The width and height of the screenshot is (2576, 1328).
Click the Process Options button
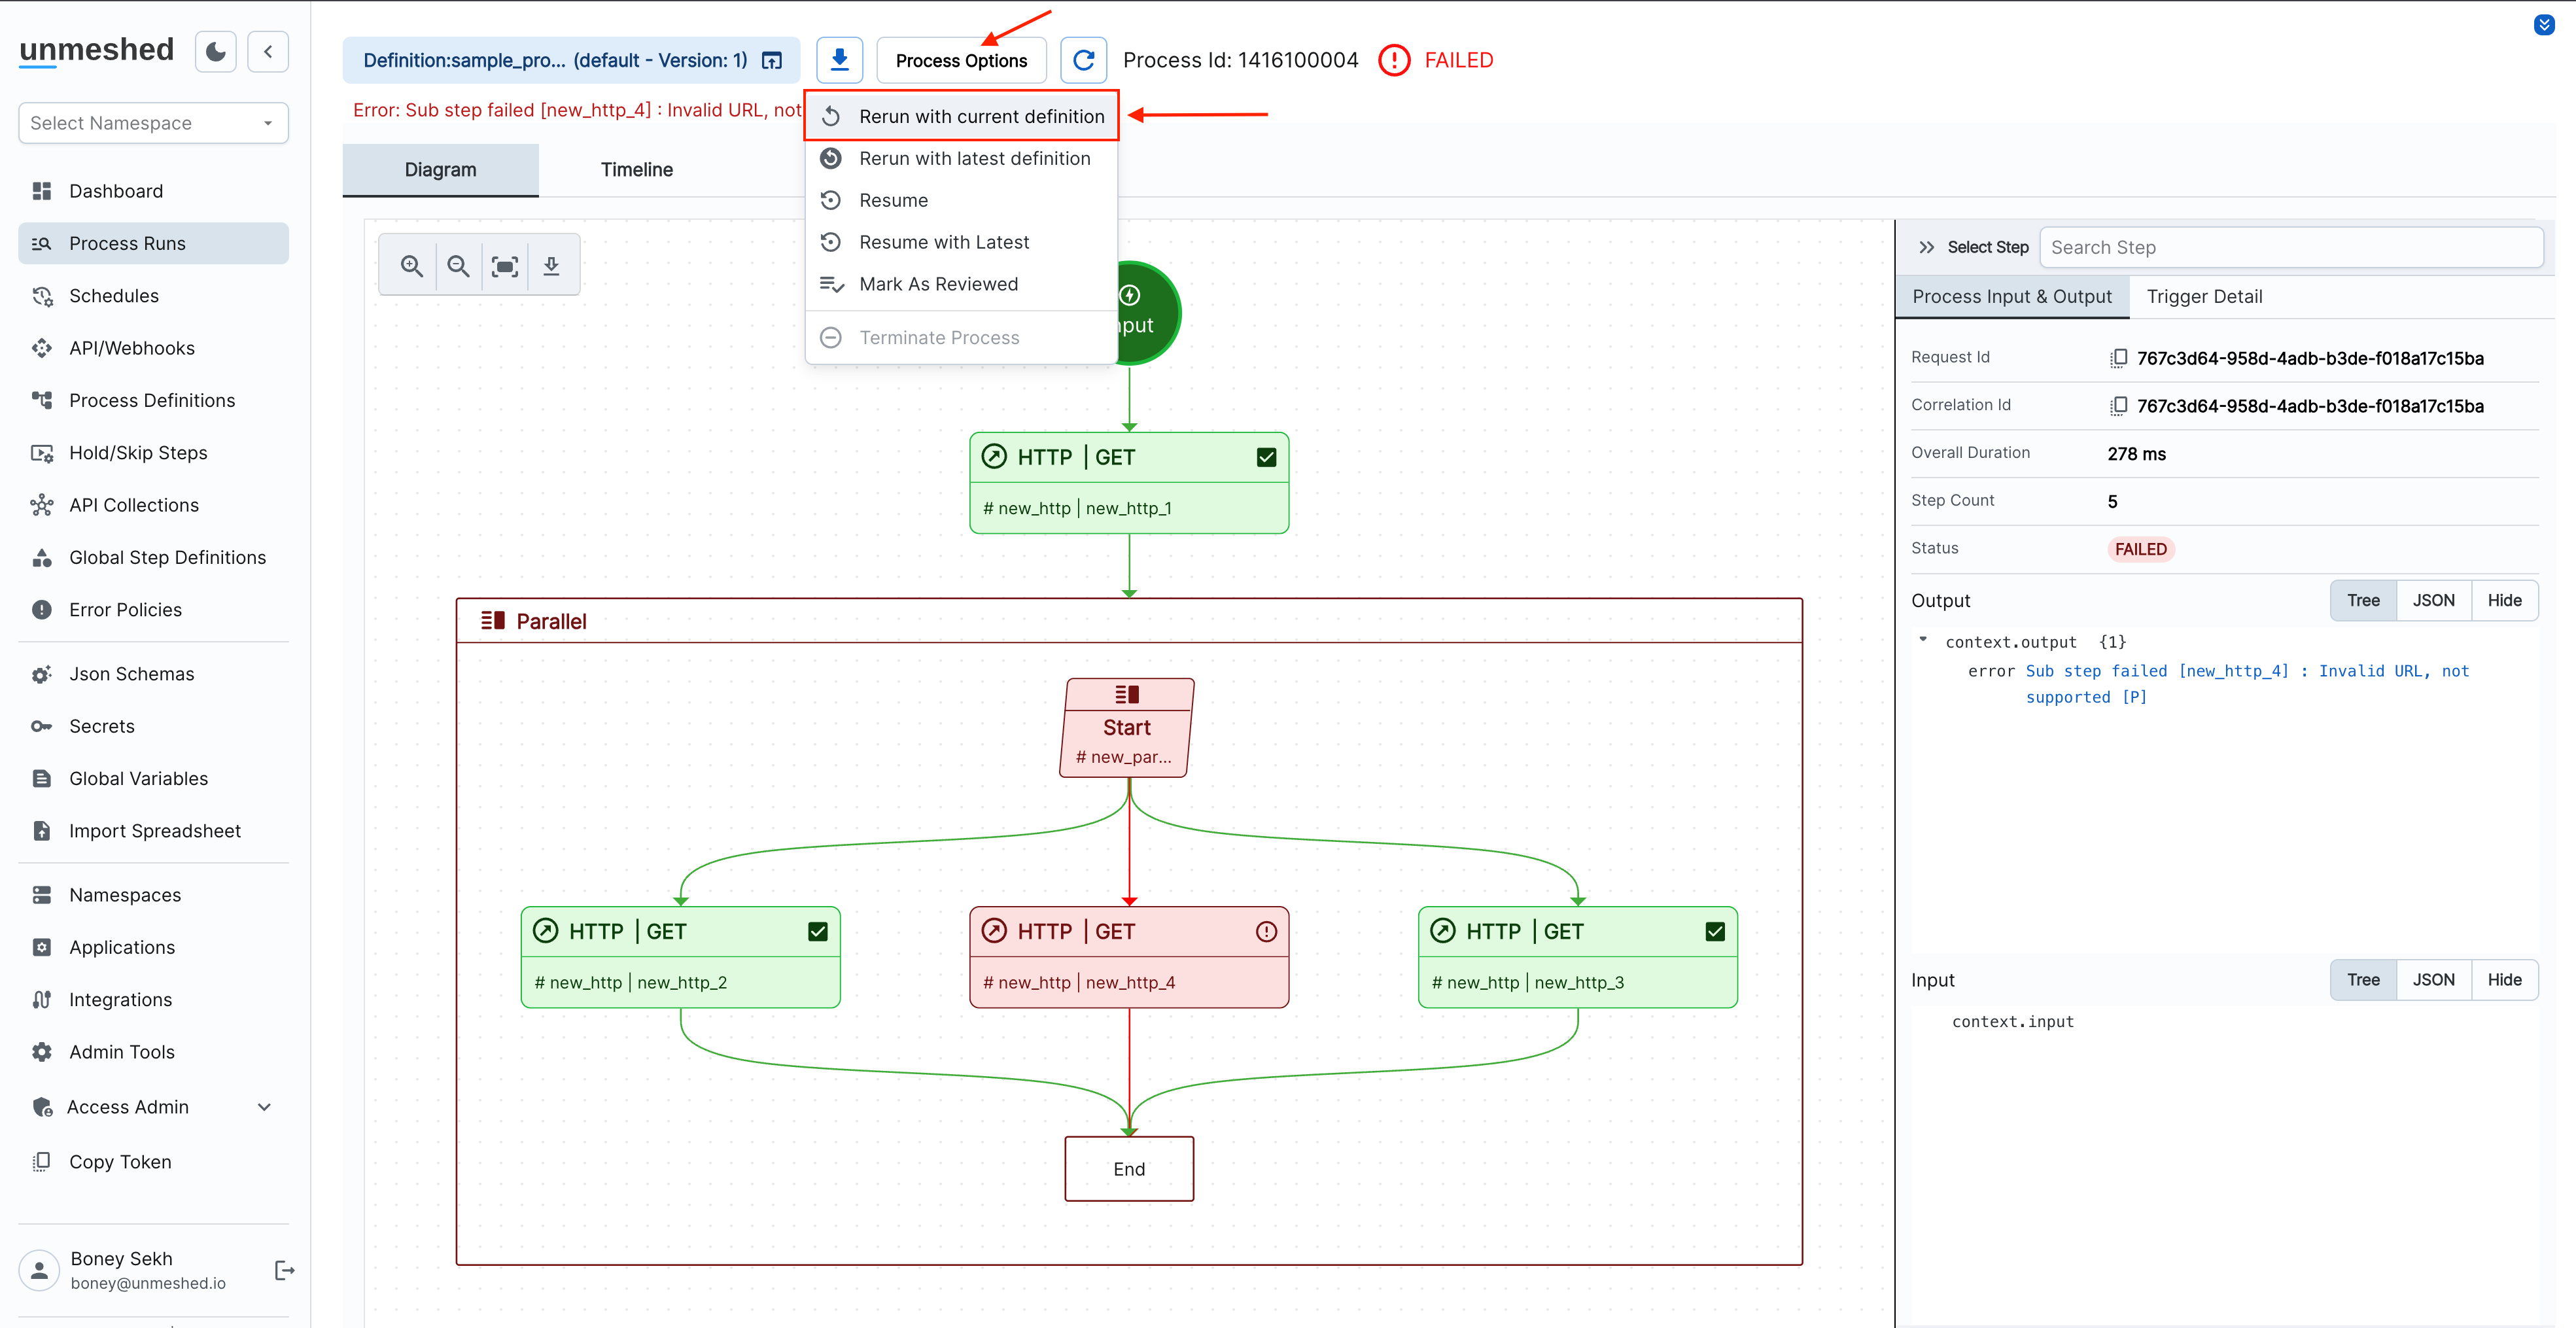click(x=960, y=60)
